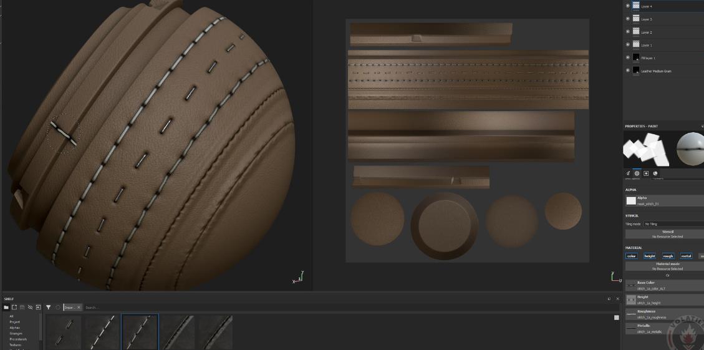Image resolution: width=704 pixels, height=350 pixels.
Task: Click the import resources icon in Shelf
Action: tap(38, 308)
